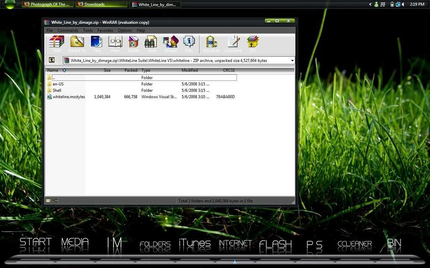Open INTERNET from the dock
The width and height of the screenshot is (430, 268).
tap(235, 243)
